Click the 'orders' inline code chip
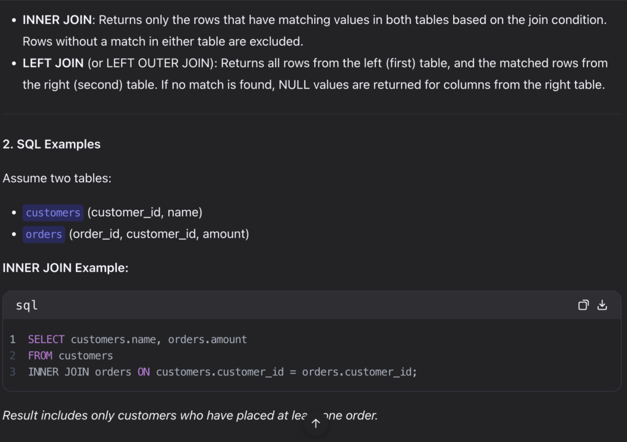 click(43, 234)
